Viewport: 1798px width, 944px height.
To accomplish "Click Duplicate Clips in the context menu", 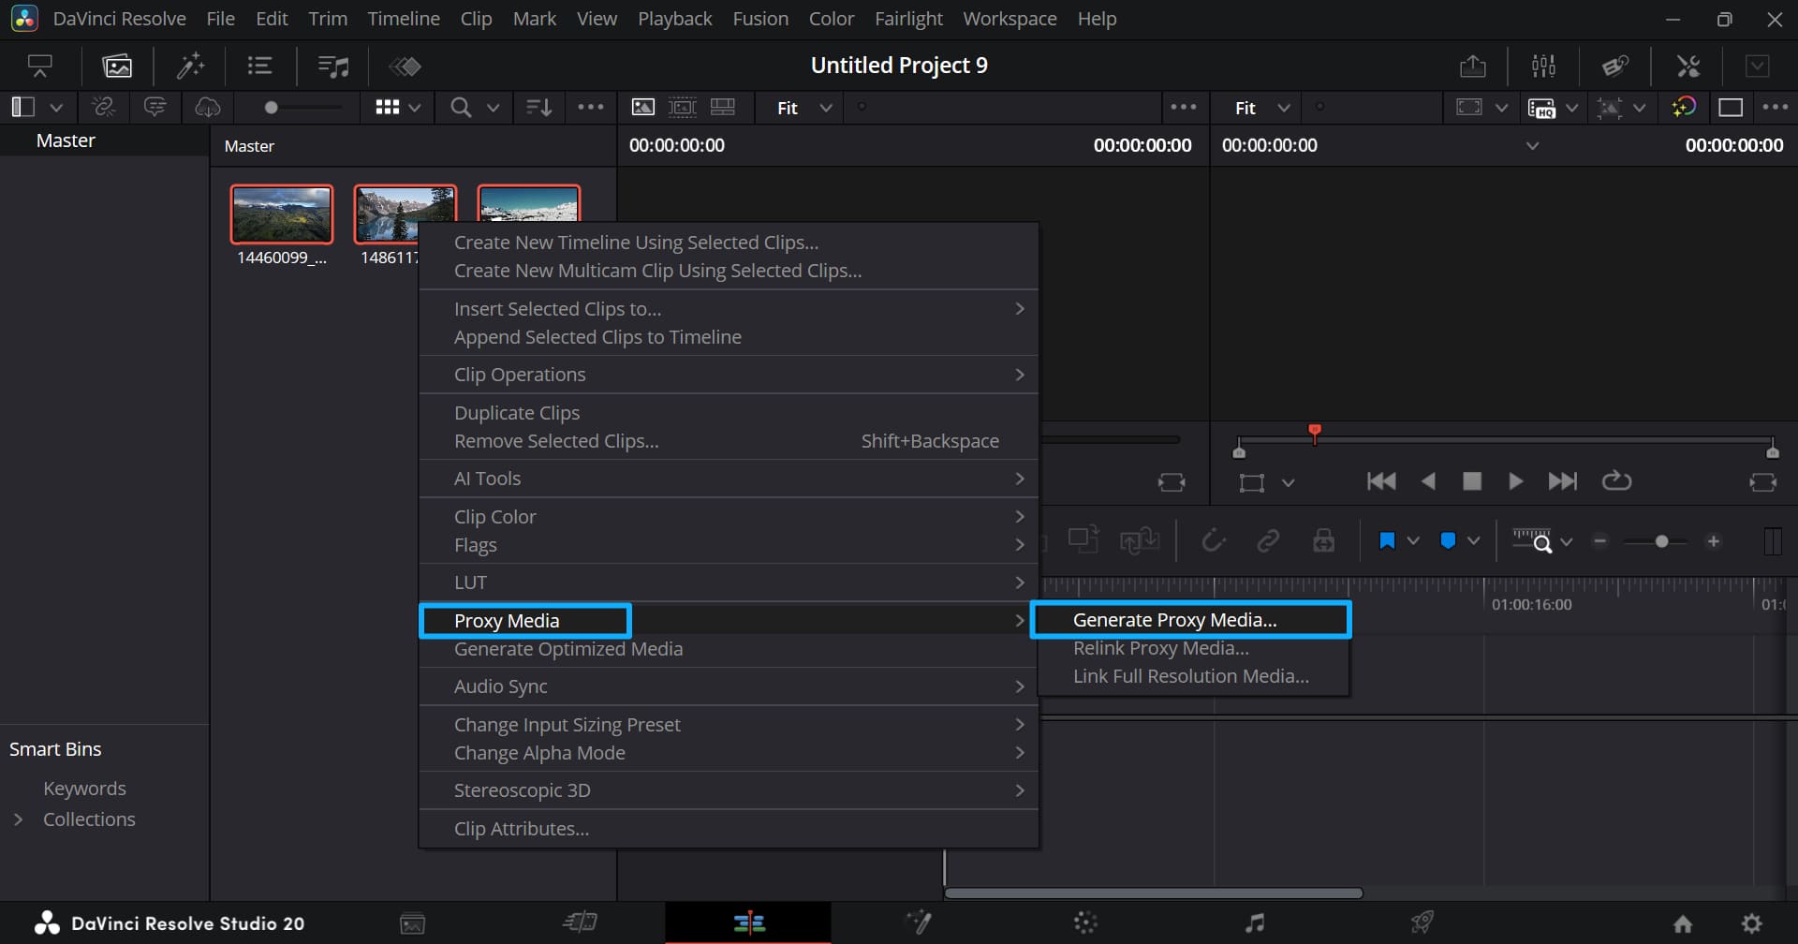I will 516,412.
